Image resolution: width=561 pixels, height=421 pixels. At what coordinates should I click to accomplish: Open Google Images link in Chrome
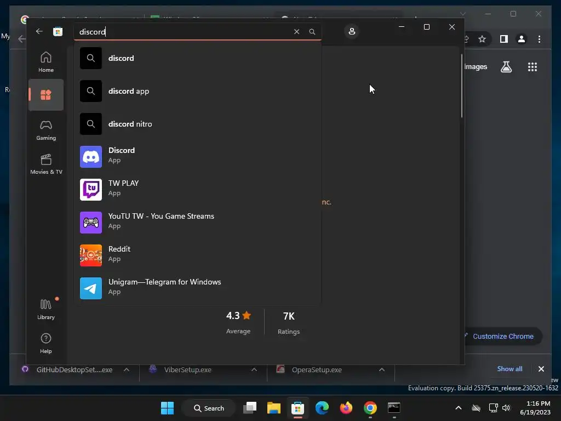[476, 66]
